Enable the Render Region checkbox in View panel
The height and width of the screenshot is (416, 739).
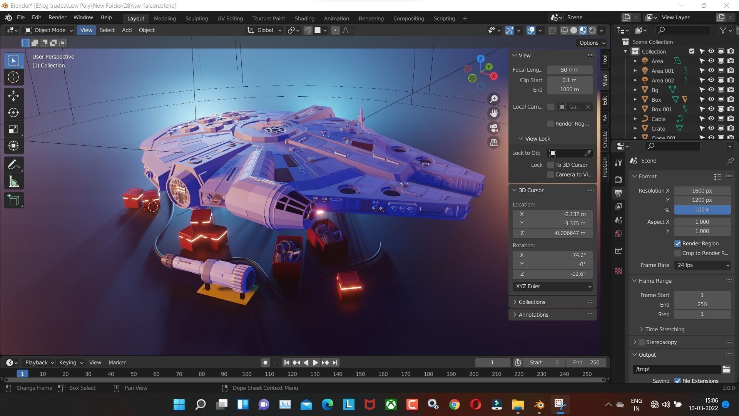(x=550, y=124)
